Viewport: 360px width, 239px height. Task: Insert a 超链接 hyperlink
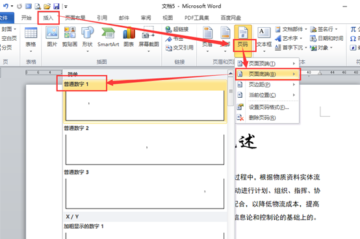point(177,29)
